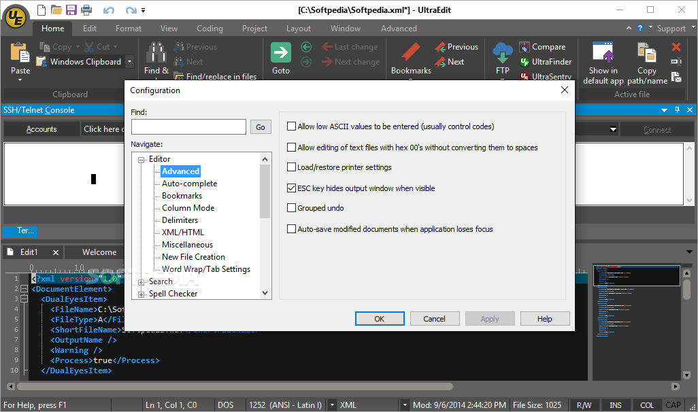Click the Open folder icon in quick access toolbar

(x=56, y=10)
